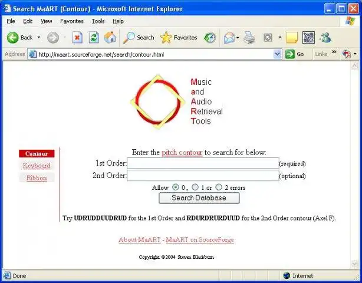Click the framed picture toolbar icon

tap(308, 38)
